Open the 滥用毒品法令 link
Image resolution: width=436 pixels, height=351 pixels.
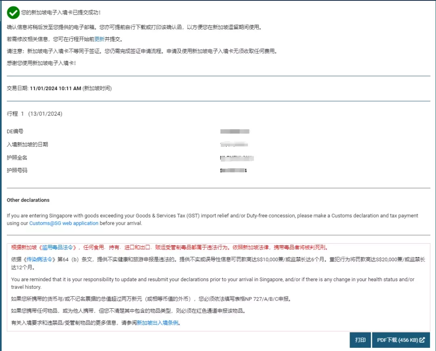coord(57,247)
